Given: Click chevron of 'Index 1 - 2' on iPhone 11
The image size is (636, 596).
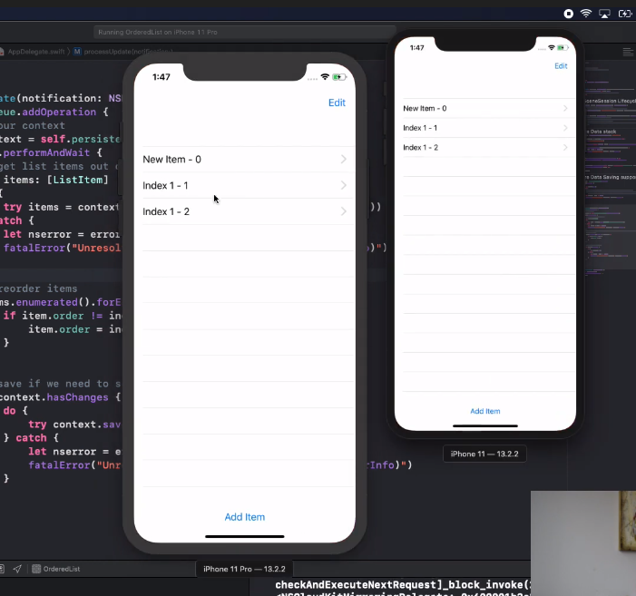Looking at the screenshot, I should tap(565, 147).
